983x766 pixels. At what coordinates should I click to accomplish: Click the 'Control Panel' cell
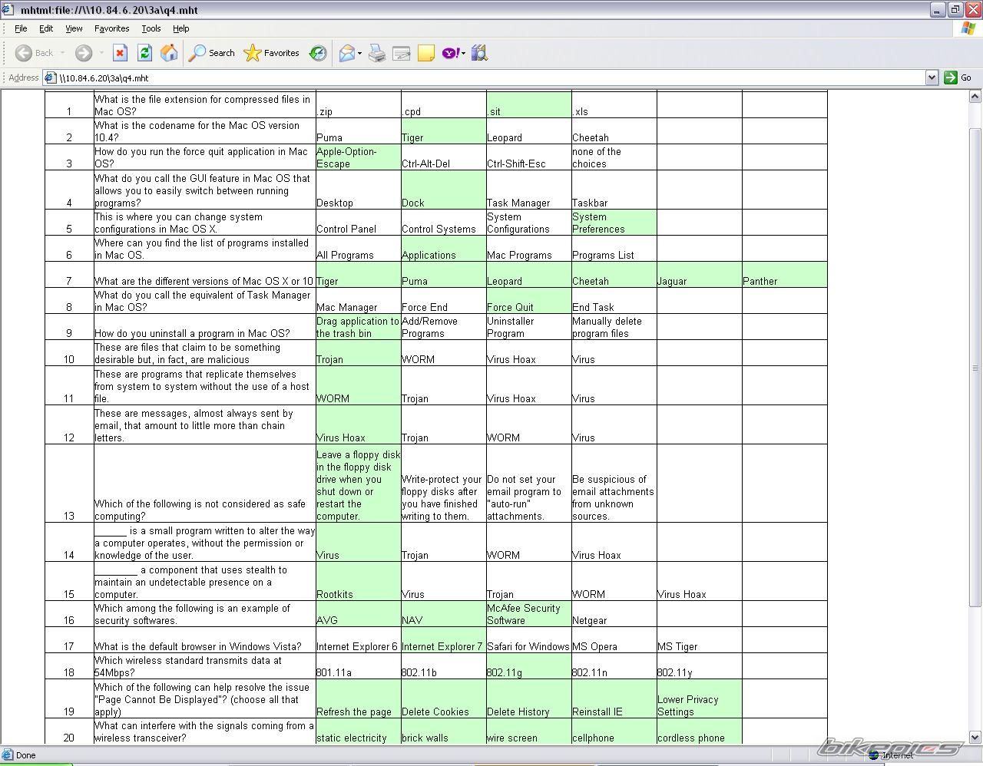click(358, 223)
